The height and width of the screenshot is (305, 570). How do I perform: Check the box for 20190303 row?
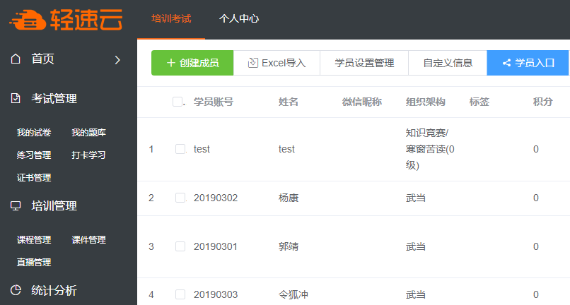pyautogui.click(x=180, y=294)
